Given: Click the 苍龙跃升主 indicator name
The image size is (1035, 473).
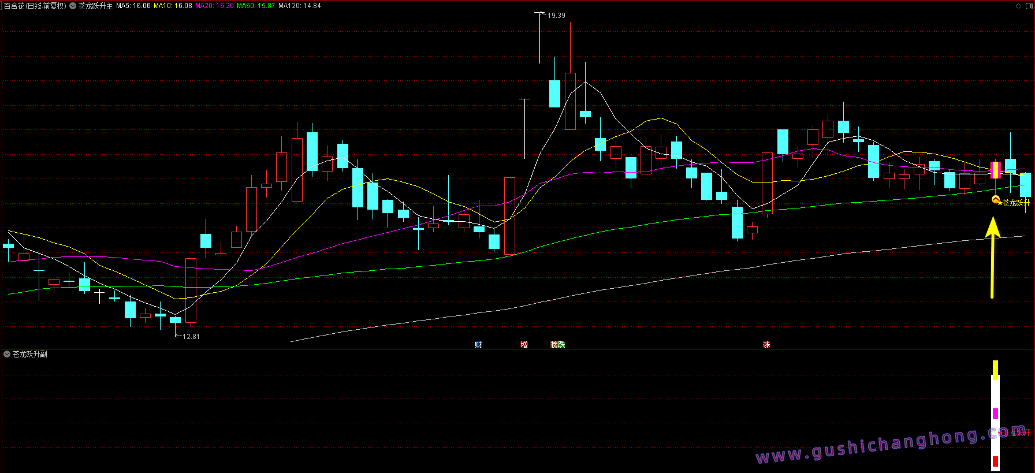Looking at the screenshot, I should click(95, 6).
